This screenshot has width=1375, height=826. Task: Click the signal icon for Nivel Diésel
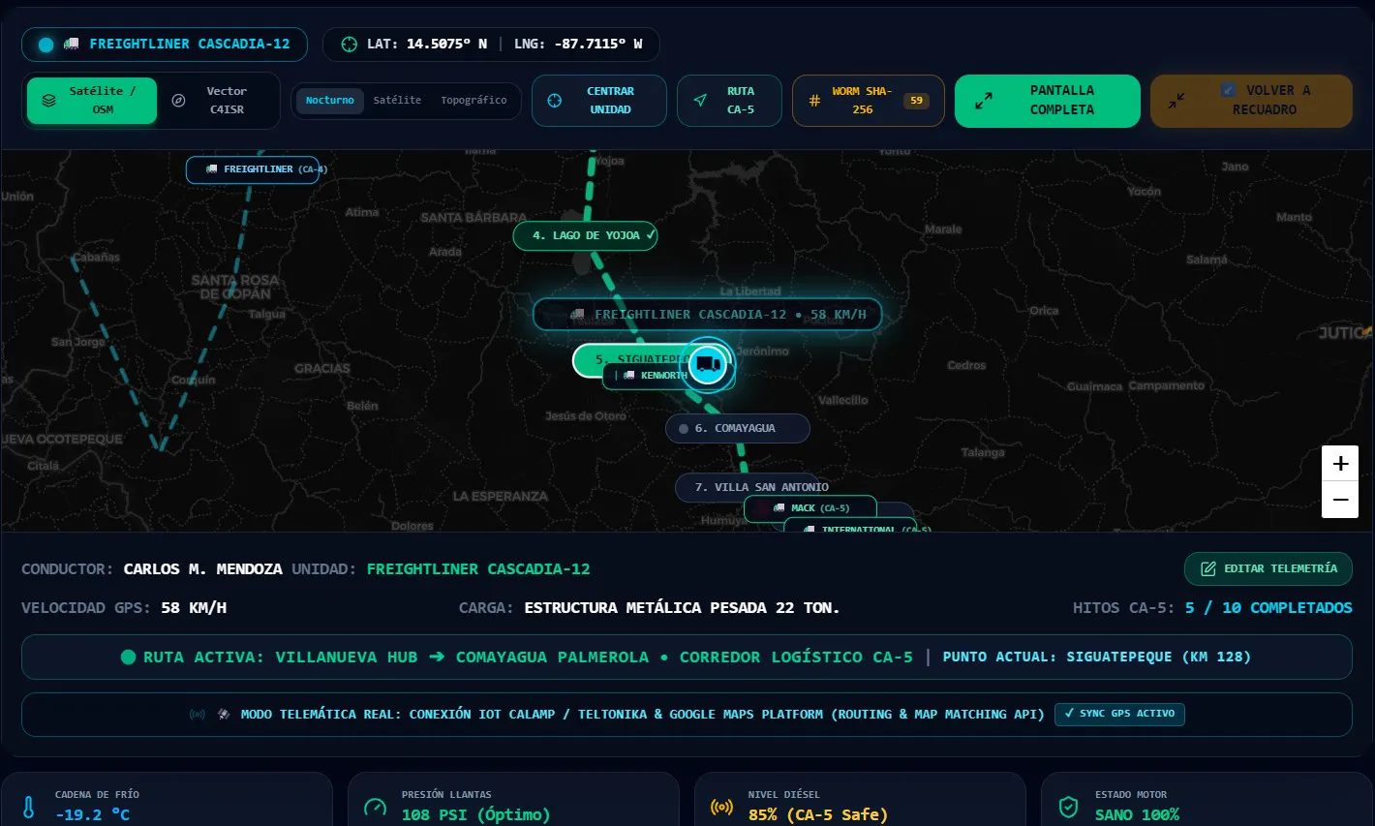[x=721, y=807]
